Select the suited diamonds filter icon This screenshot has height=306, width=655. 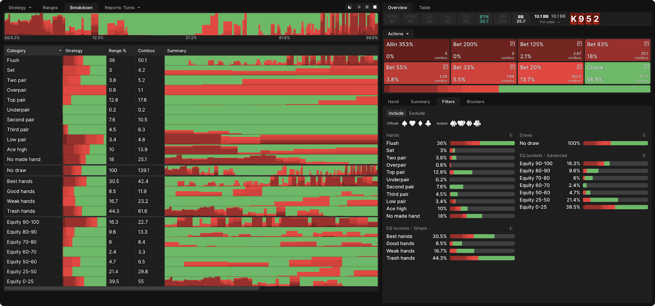469,123
